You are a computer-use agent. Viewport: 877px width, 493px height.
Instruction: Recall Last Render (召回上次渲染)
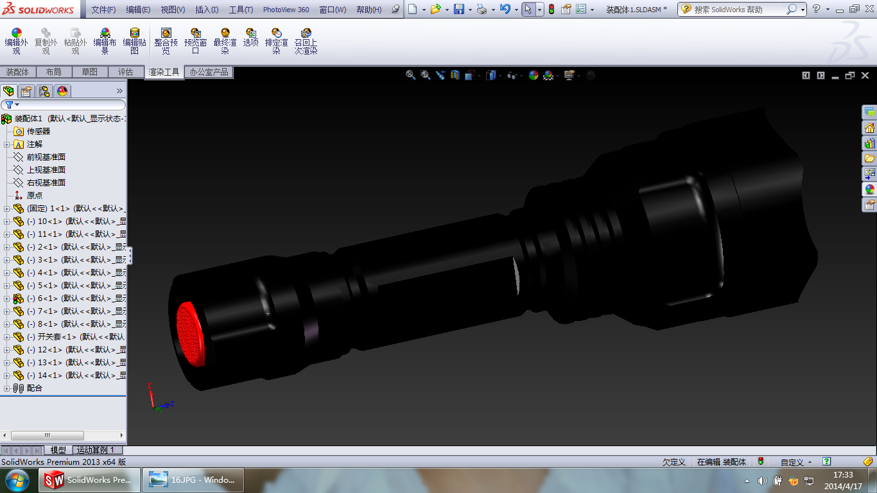coord(306,41)
